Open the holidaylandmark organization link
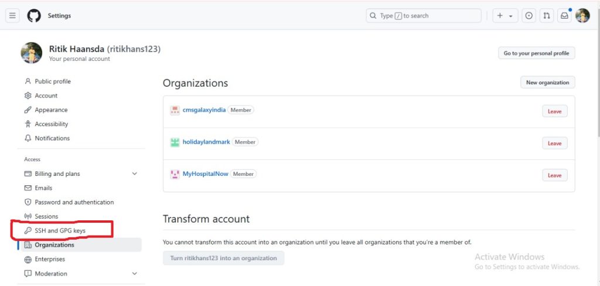The width and height of the screenshot is (600, 286). coord(206,142)
